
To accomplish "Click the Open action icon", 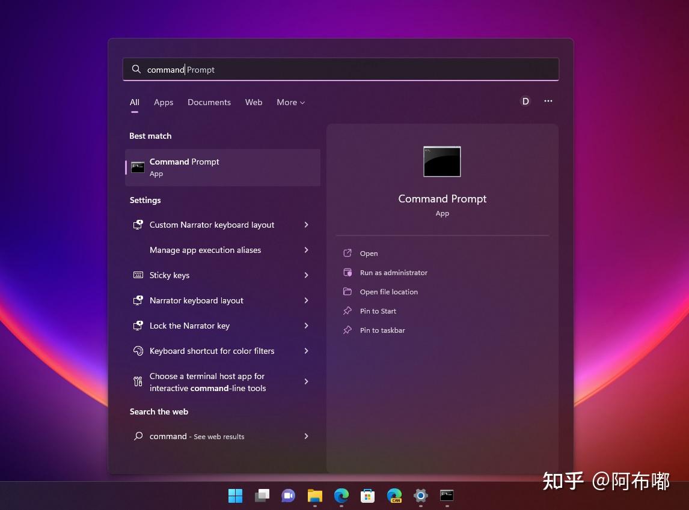I will (347, 253).
